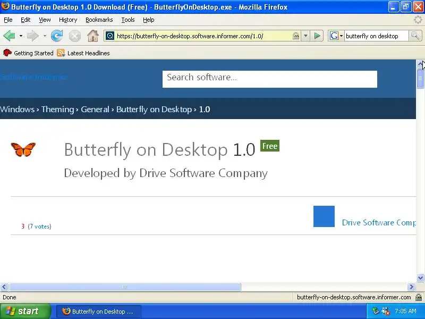The height and width of the screenshot is (319, 425).
Task: Open the address bar history dropdown
Action: [305, 36]
